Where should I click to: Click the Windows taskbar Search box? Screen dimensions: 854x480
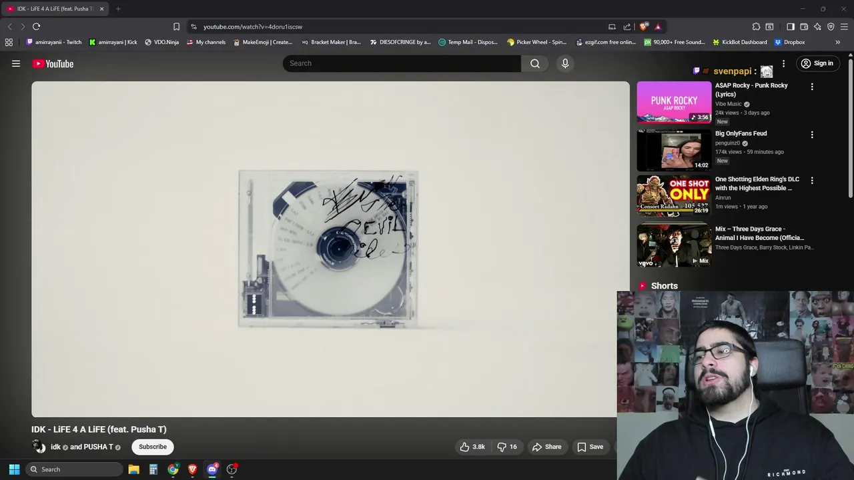point(75,469)
